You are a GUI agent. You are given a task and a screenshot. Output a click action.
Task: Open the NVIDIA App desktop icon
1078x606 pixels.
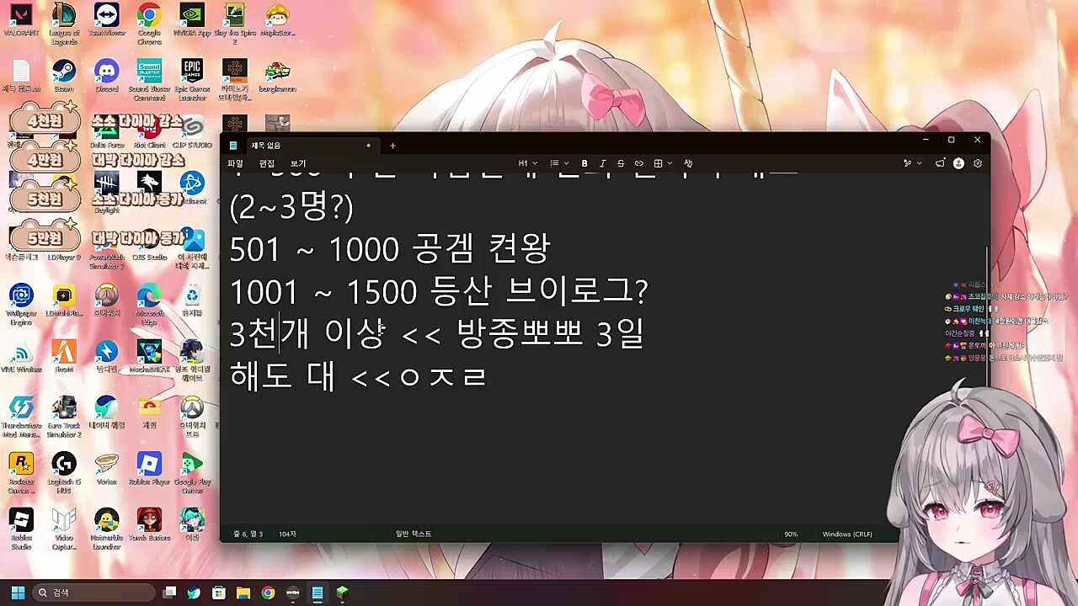(192, 21)
